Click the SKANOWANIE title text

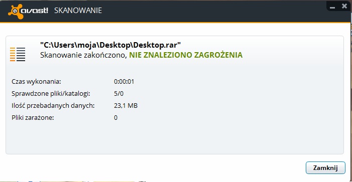click(78, 11)
